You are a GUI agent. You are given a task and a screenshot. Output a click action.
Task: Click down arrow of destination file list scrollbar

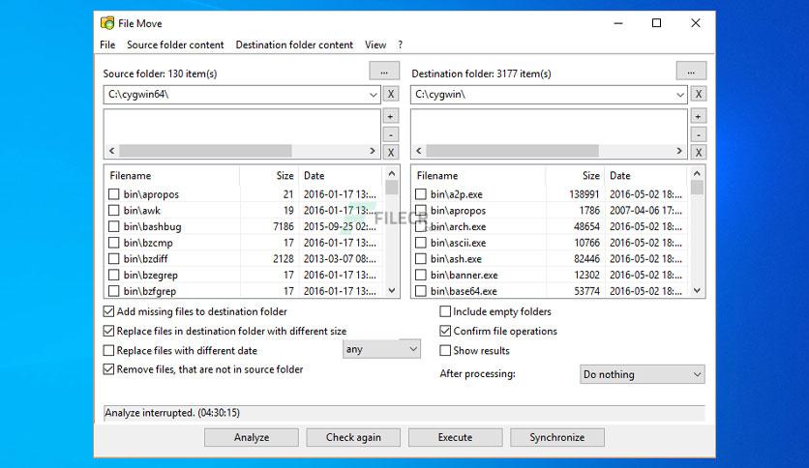[x=697, y=291]
